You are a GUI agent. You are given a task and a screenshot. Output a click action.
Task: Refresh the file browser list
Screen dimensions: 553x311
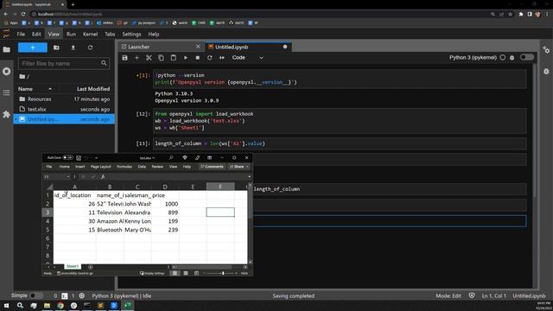click(x=90, y=48)
